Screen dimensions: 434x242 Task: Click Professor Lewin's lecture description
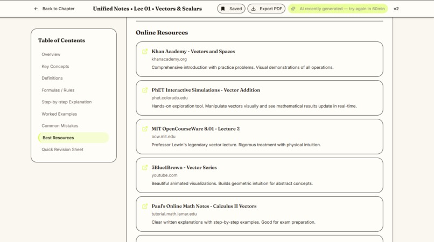point(236,145)
